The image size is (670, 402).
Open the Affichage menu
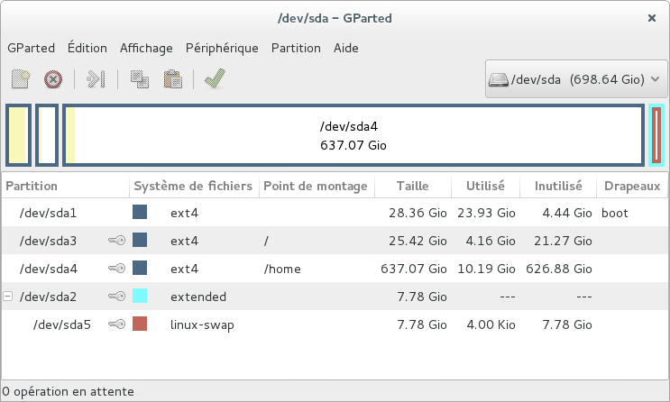(146, 48)
